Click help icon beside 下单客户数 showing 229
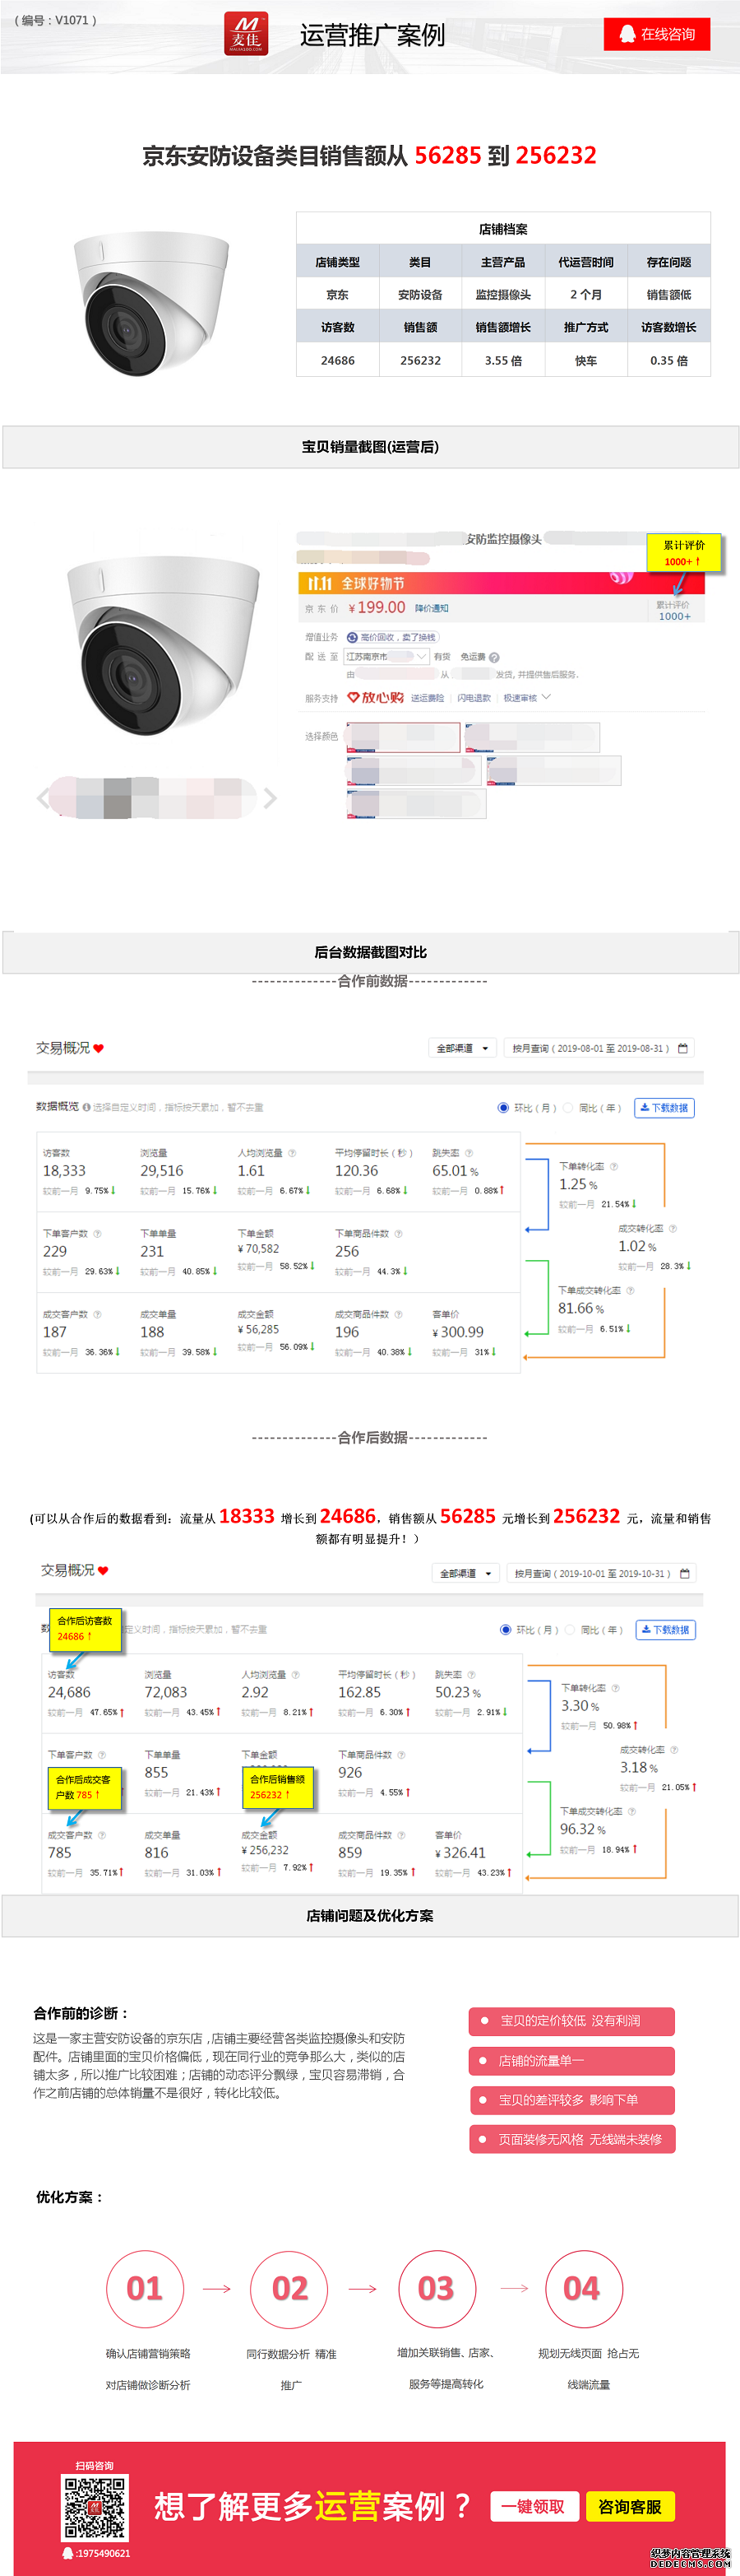740x2576 pixels. 97,1233
